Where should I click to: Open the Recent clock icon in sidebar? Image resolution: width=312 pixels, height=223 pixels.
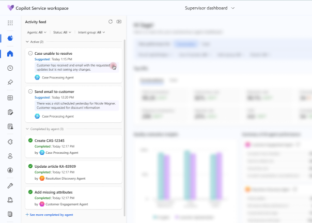click(10, 68)
